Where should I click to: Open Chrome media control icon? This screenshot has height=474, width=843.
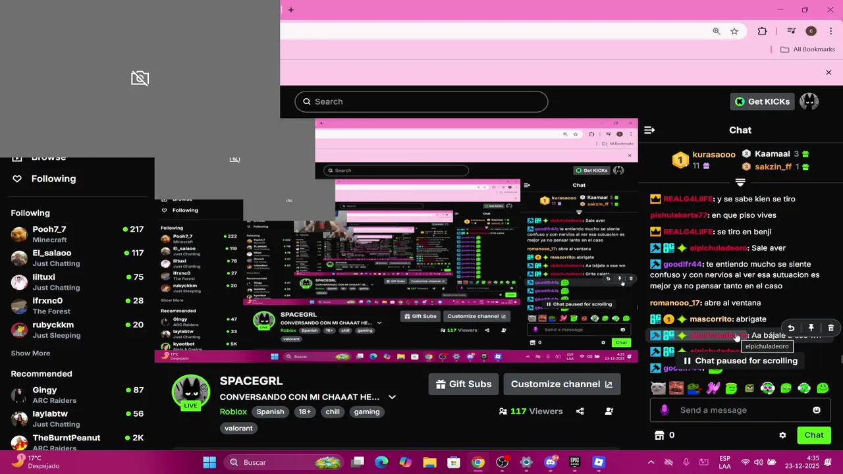coord(792,31)
